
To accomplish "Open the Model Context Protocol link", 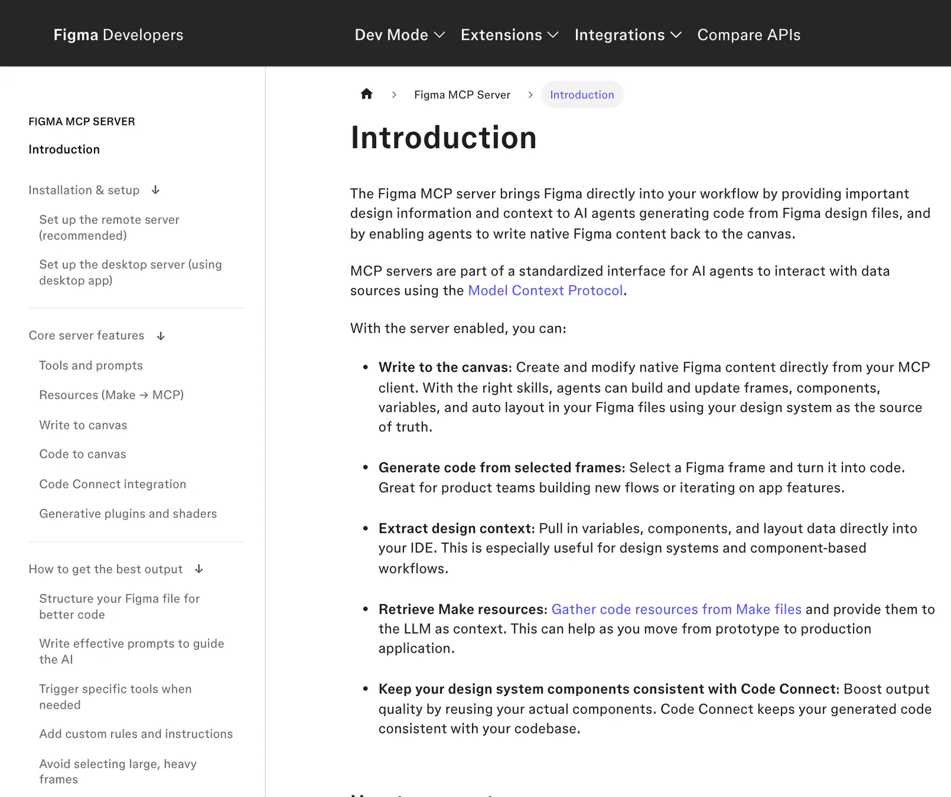I will click(x=546, y=290).
